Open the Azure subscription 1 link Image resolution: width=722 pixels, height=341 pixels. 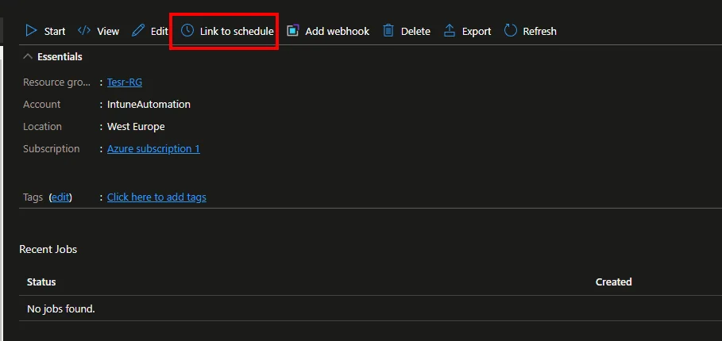click(x=153, y=149)
